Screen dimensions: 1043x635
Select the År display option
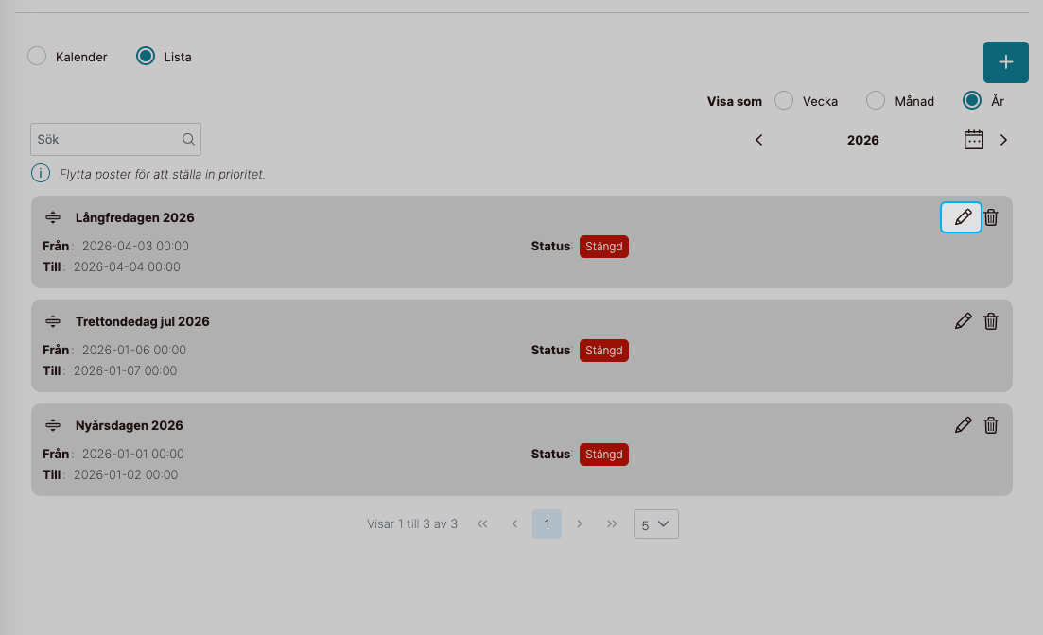point(971,101)
